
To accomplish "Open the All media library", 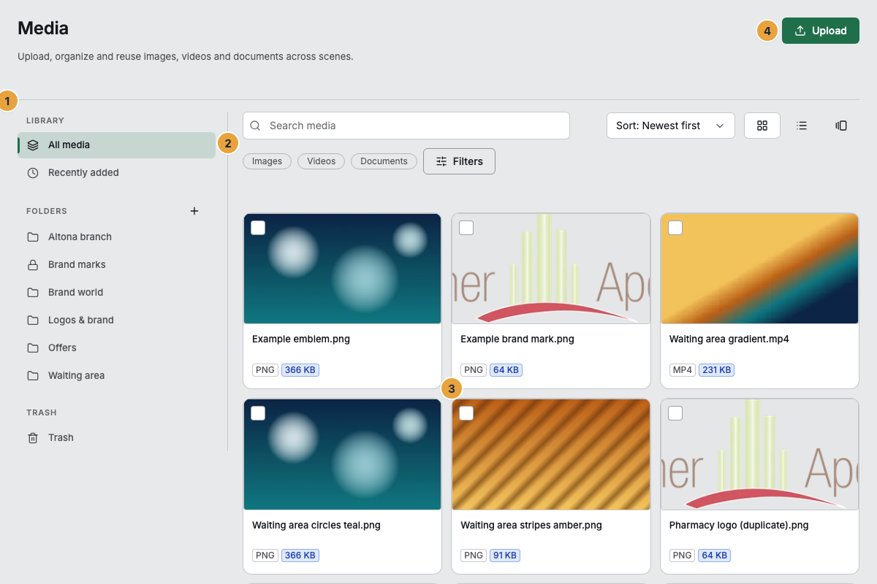I will click(116, 145).
